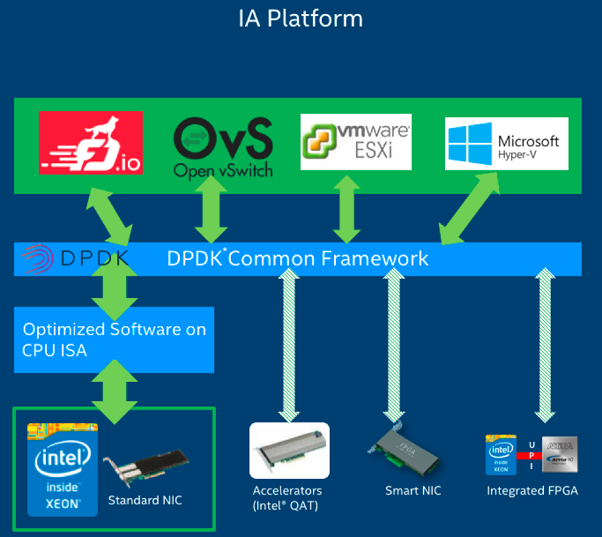Select the Intel QAT accelerator card image
This screenshot has height=537, width=602.
(289, 451)
